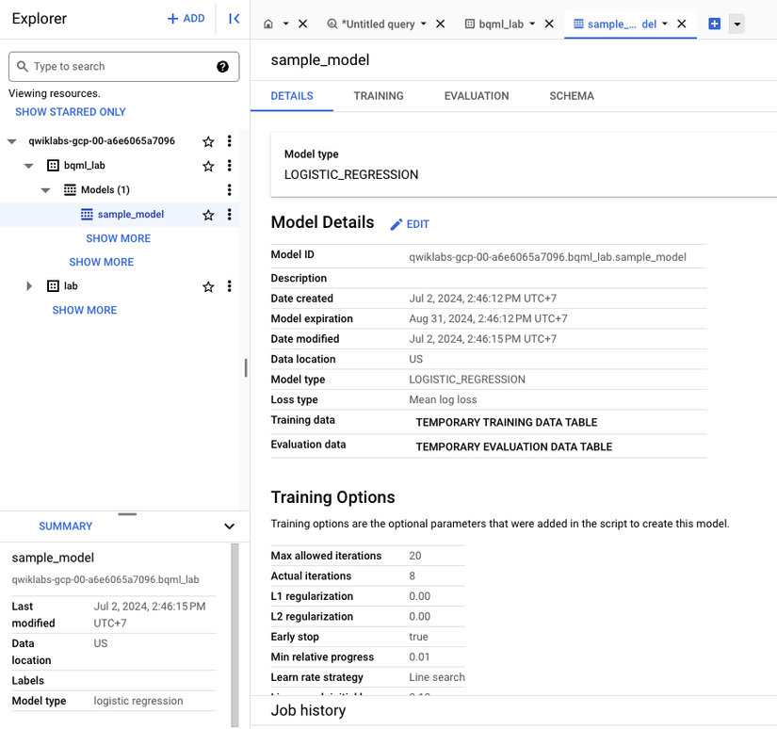777x729 pixels.
Task: Focus the Type to search field
Action: pyautogui.click(x=118, y=67)
